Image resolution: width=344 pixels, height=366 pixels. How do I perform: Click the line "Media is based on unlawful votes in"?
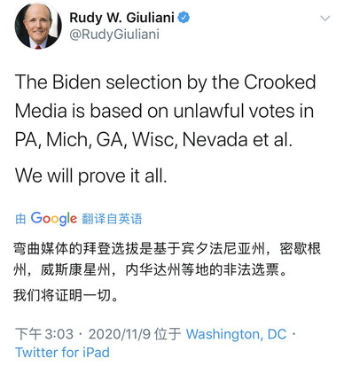(x=164, y=111)
